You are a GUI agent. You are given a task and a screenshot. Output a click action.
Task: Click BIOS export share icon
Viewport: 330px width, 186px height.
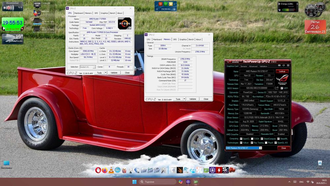click(277, 88)
